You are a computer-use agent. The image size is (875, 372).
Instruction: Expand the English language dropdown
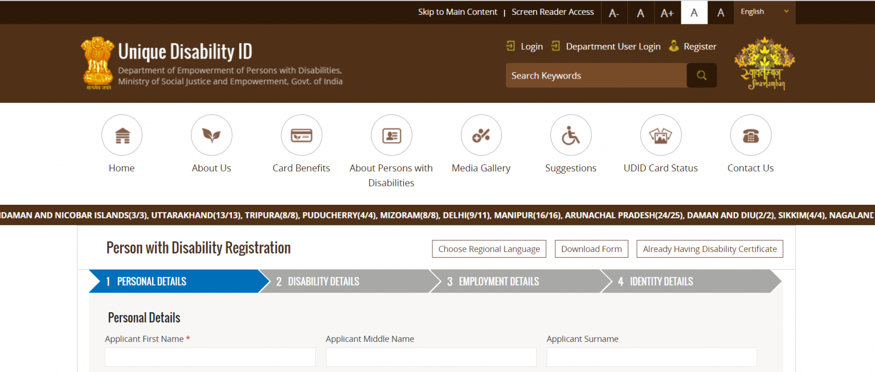[x=764, y=12]
